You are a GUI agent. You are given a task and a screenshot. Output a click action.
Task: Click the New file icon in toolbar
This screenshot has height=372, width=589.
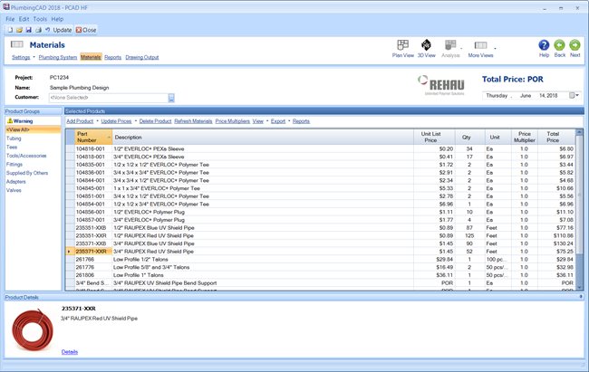point(11,30)
